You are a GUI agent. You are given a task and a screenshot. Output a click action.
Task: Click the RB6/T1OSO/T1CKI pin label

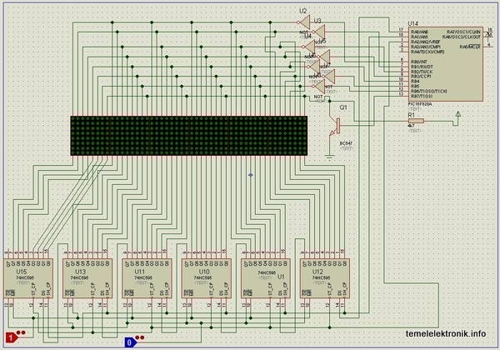coord(428,91)
